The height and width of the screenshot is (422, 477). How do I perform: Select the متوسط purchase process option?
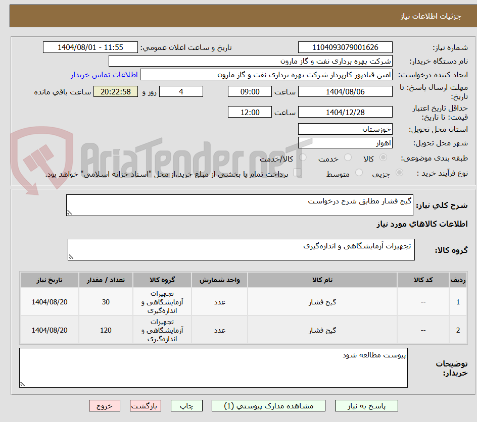[x=359, y=172]
